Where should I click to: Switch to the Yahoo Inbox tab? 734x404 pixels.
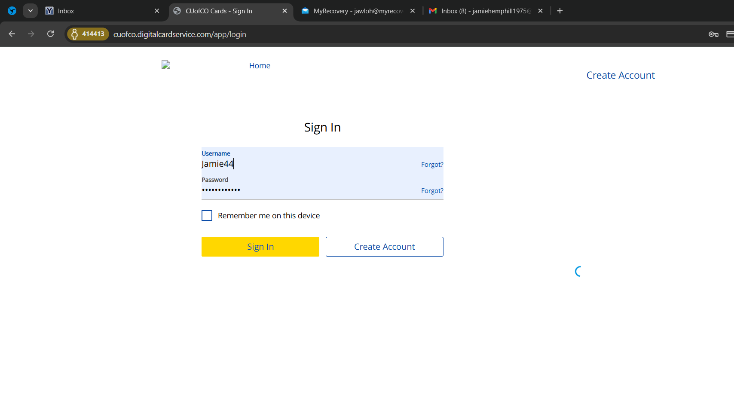click(99, 11)
